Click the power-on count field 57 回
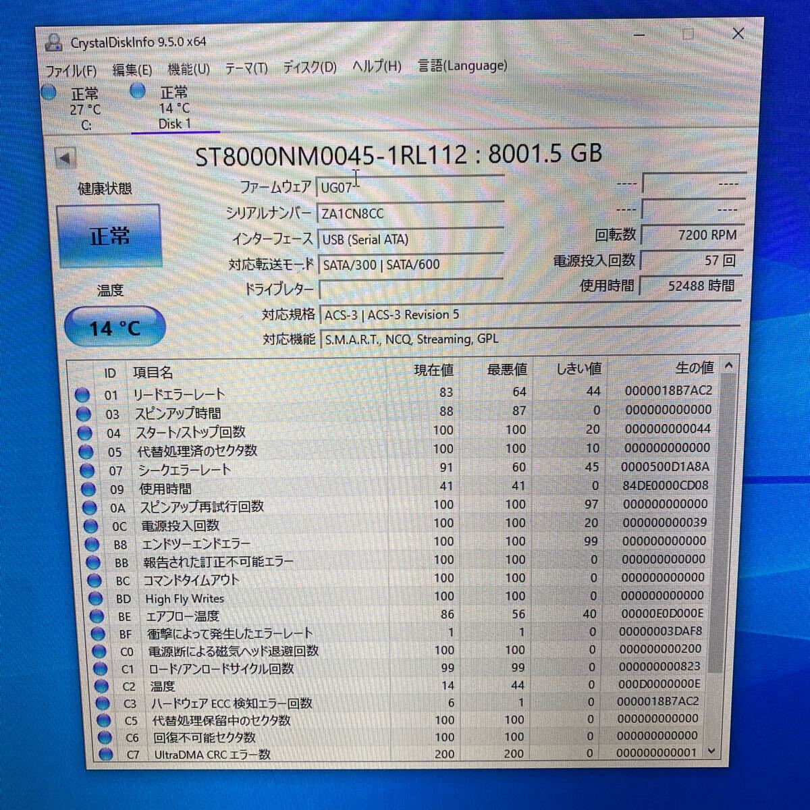 pos(691,261)
